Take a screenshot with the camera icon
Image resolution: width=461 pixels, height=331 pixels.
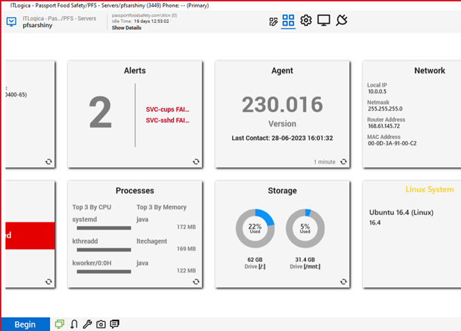[101, 324]
